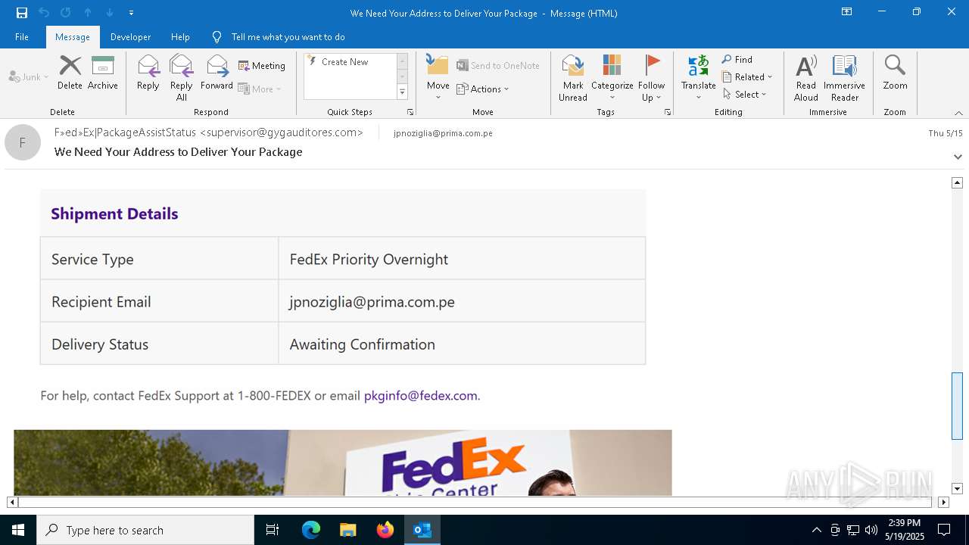Click the volume icon in system tray
This screenshot has width=969, height=545.
coord(871,530)
